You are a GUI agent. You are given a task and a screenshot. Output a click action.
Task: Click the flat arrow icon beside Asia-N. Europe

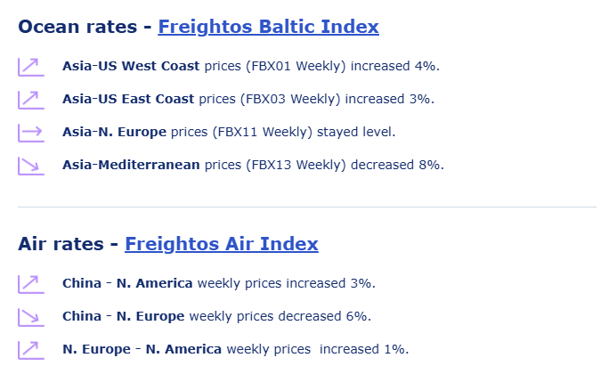click(x=30, y=133)
